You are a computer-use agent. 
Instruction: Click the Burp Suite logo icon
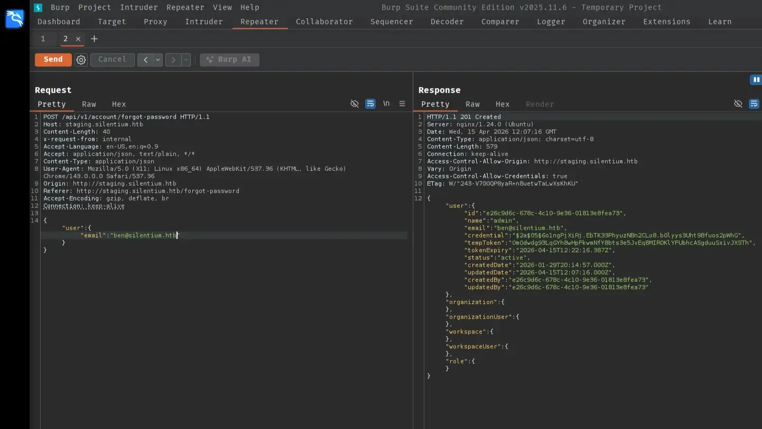pos(38,7)
